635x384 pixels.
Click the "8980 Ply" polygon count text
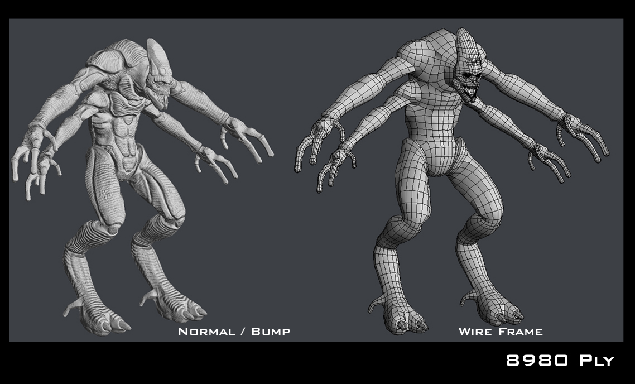click(560, 361)
